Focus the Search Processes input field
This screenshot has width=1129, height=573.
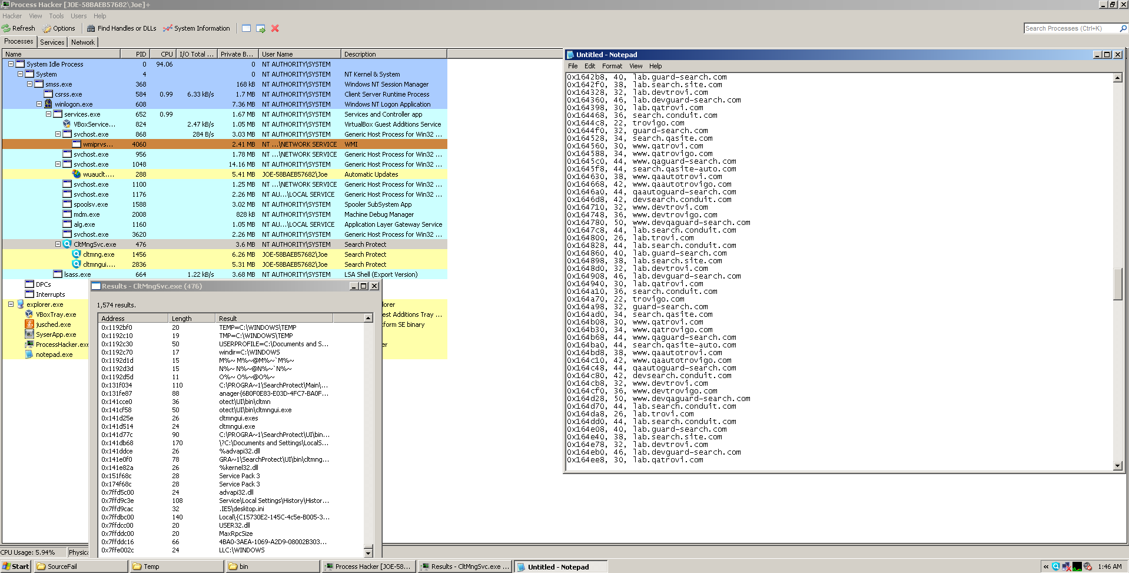(1071, 28)
